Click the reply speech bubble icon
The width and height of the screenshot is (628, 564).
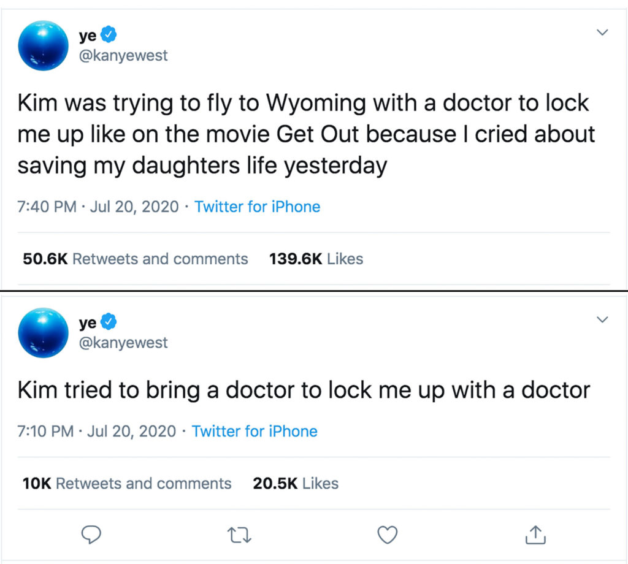(91, 535)
